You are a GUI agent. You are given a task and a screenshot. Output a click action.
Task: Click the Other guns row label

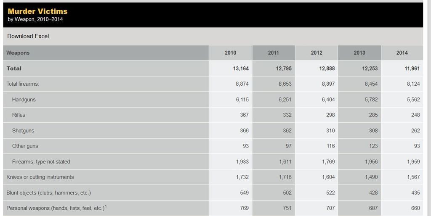(25, 146)
